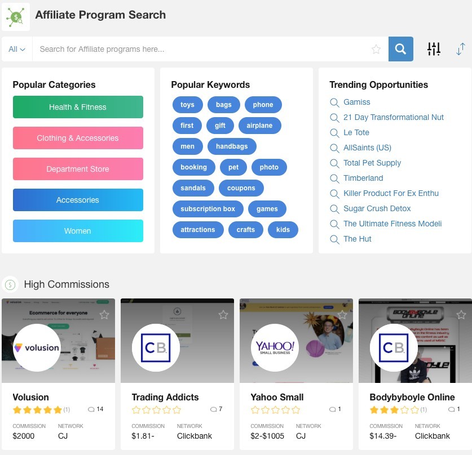The width and height of the screenshot is (472, 455).
Task: Choose the handbags keyword tag
Action: click(232, 146)
